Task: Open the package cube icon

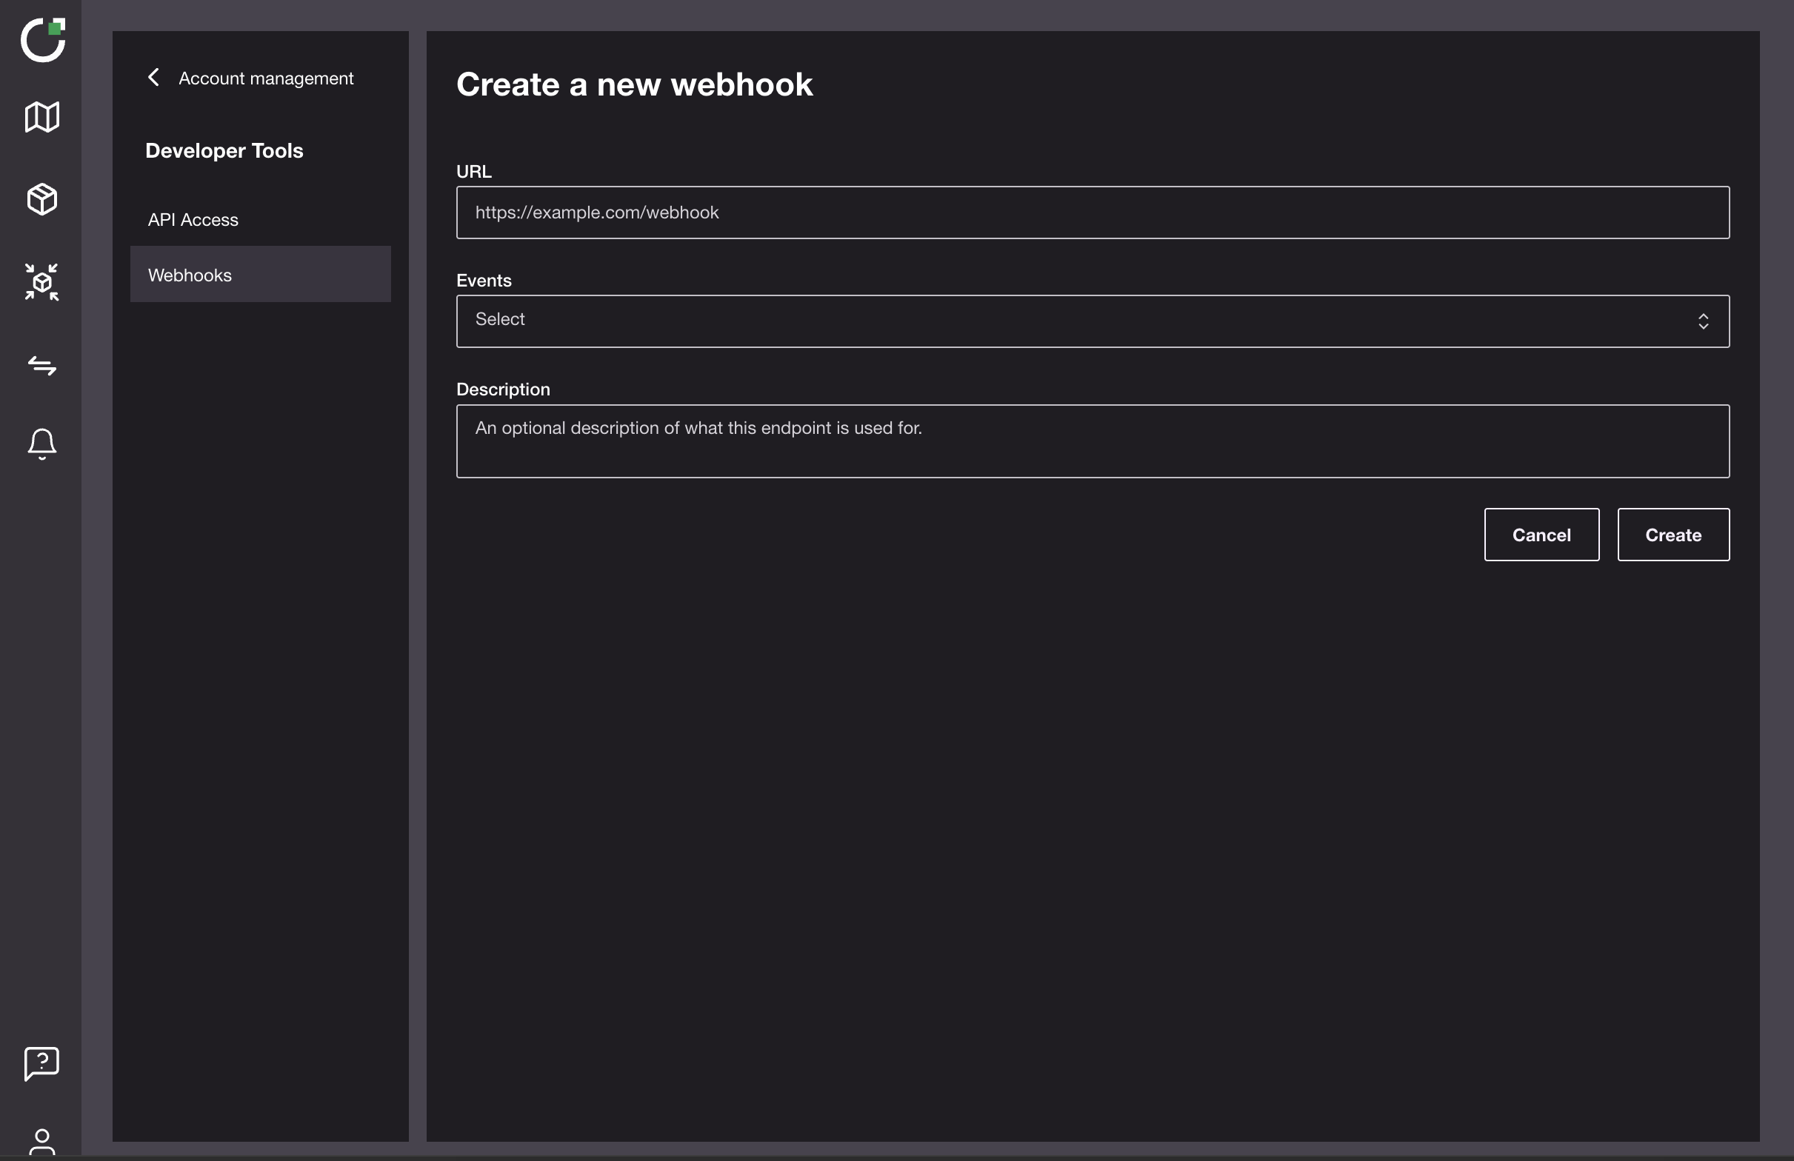Action: point(42,200)
